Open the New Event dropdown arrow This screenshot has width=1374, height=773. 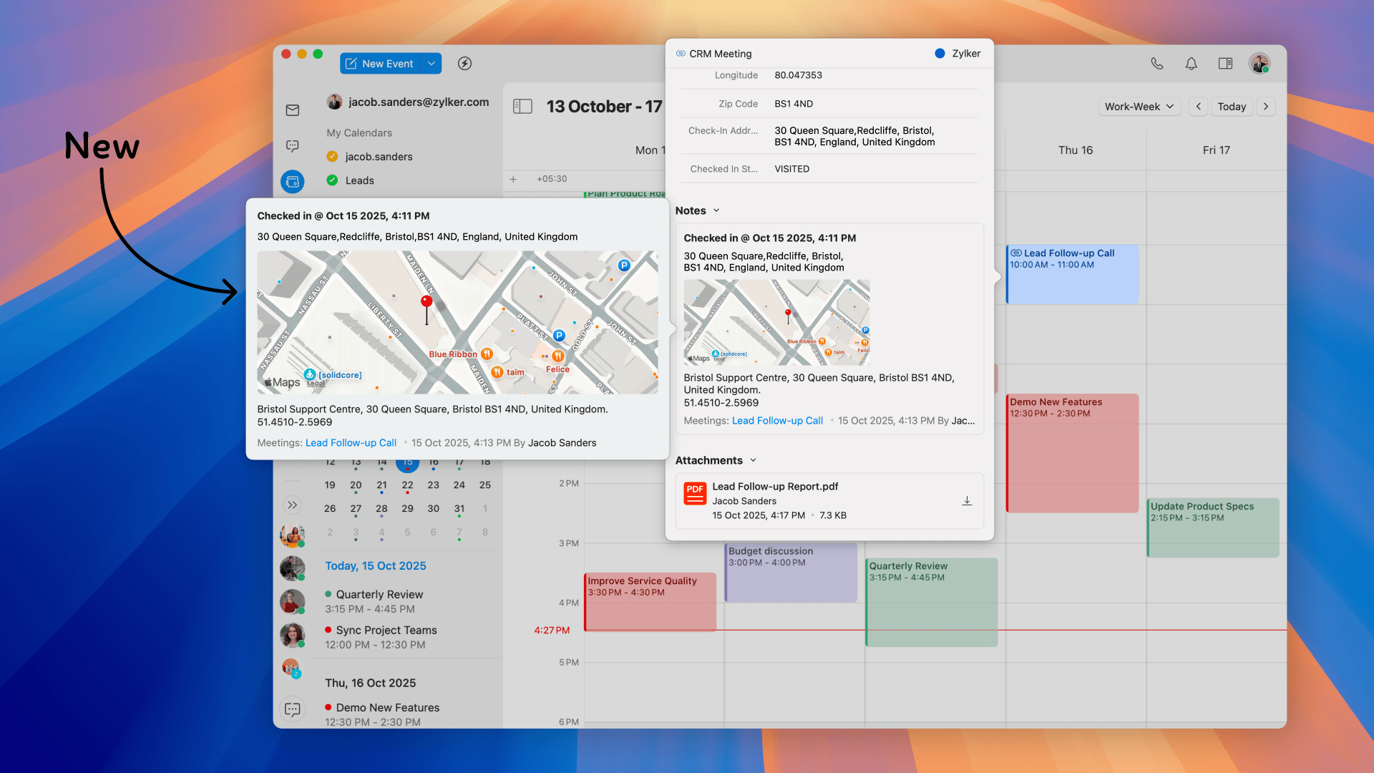[432, 64]
